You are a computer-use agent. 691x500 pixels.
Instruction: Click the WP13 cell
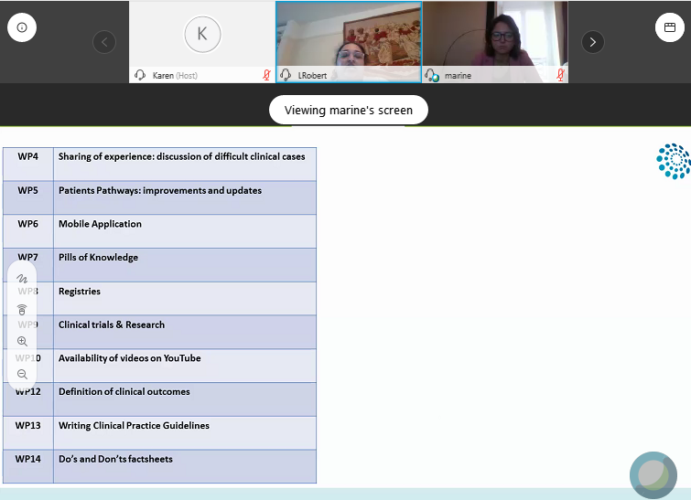pos(28,432)
